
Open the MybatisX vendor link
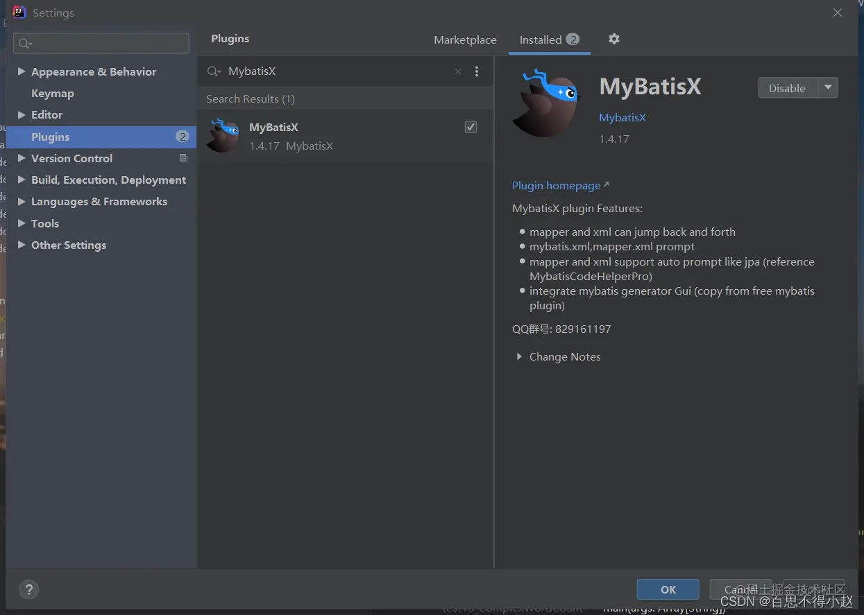[x=622, y=117]
